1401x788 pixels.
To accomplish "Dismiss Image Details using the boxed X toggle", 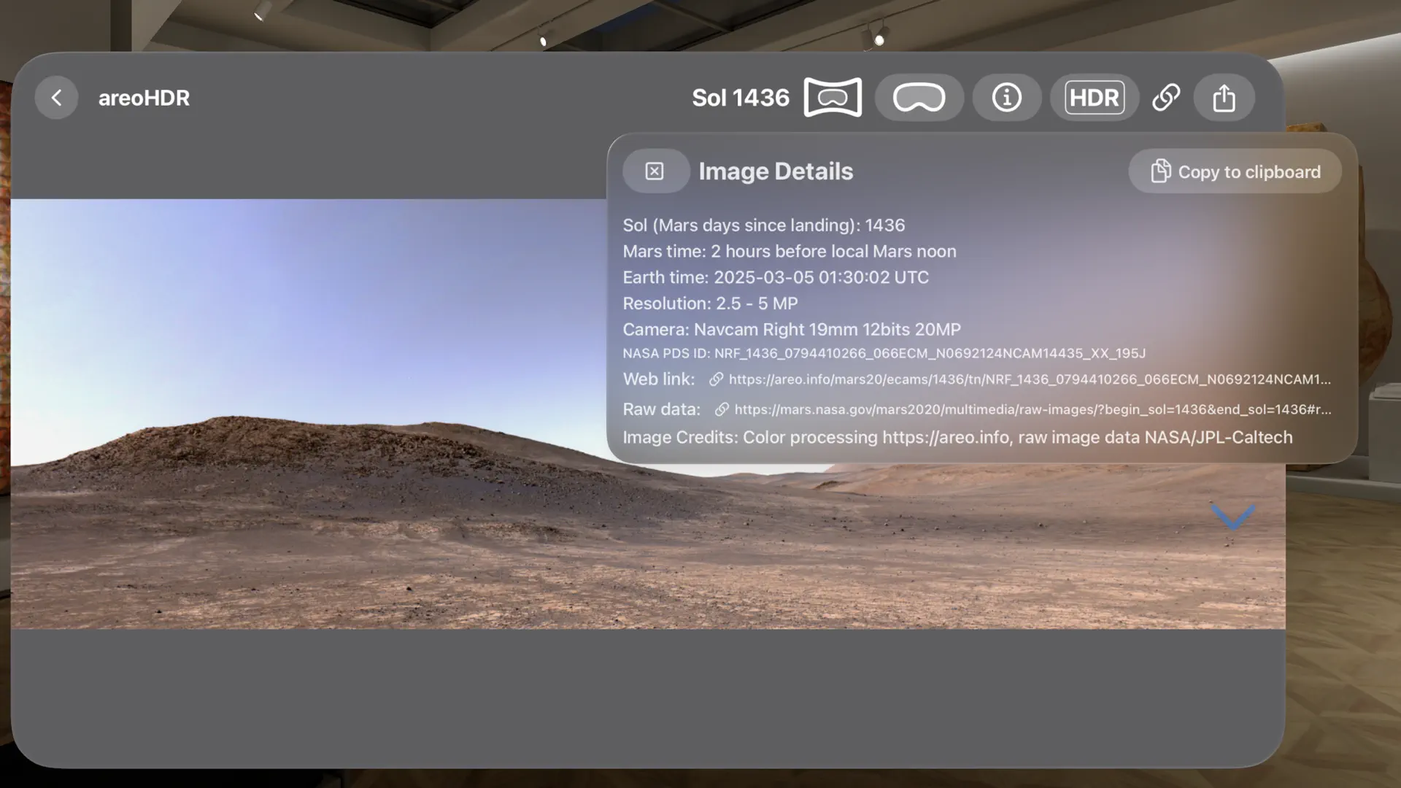I will pos(655,171).
